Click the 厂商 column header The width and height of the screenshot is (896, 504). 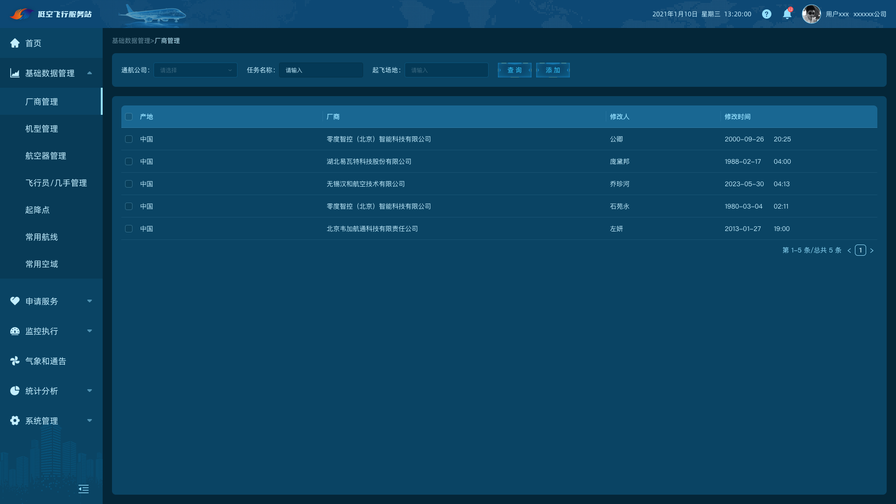coord(333,117)
